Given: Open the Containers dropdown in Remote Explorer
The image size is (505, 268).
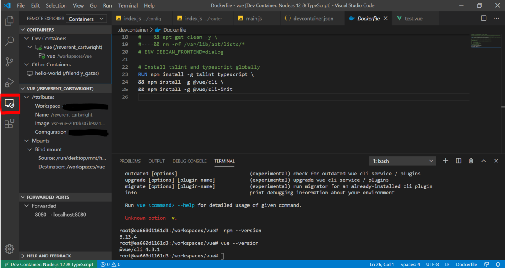Looking at the screenshot, I should coord(86,19).
